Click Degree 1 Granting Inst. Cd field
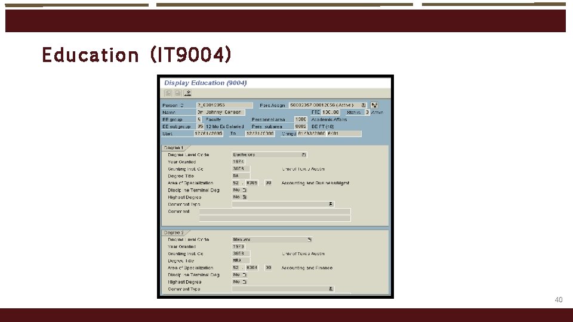The image size is (573, 322). [241, 169]
